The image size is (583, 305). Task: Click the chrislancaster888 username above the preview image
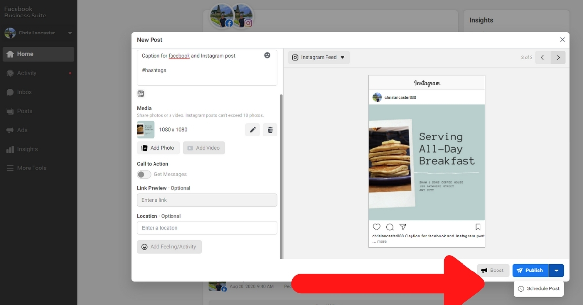coord(400,98)
